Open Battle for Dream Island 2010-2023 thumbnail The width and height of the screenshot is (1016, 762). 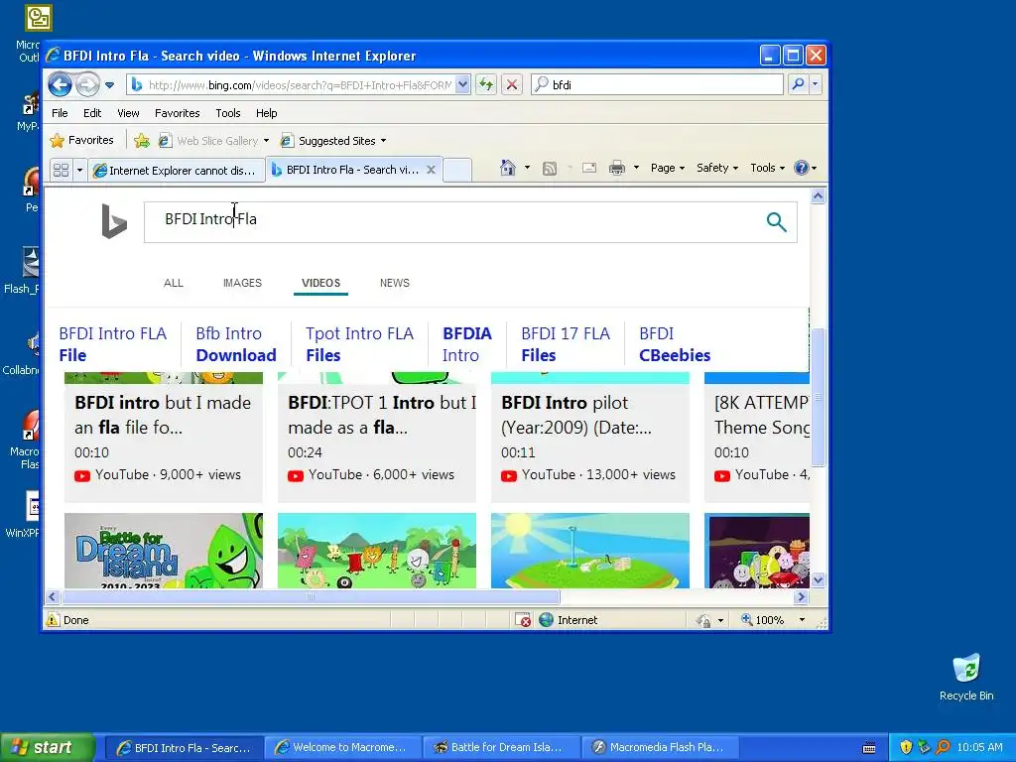click(x=164, y=551)
